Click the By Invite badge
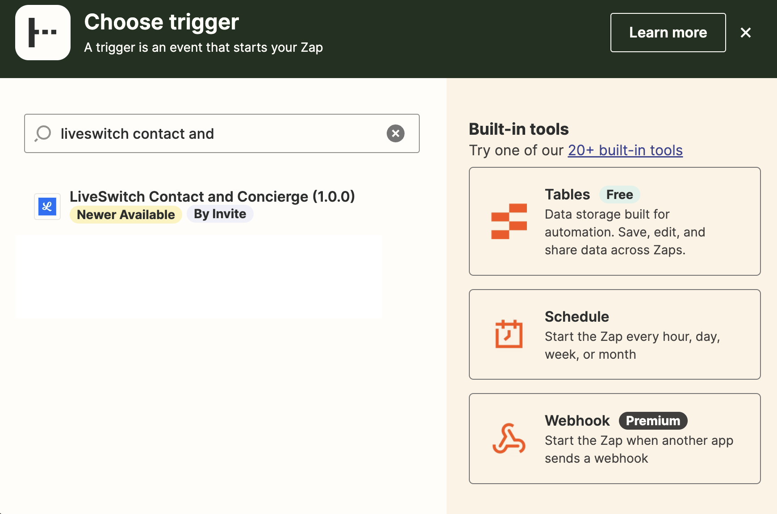This screenshot has width=777, height=514. coord(220,214)
